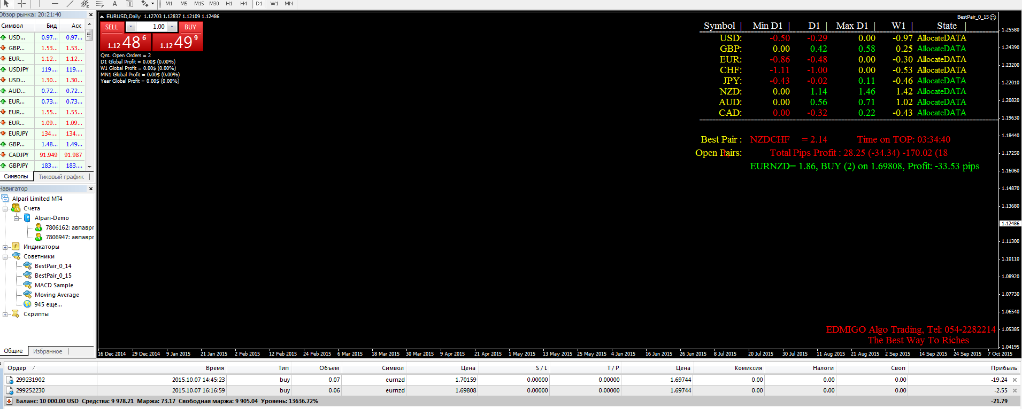Collapse the Alpari-Demo tree node

pos(17,218)
